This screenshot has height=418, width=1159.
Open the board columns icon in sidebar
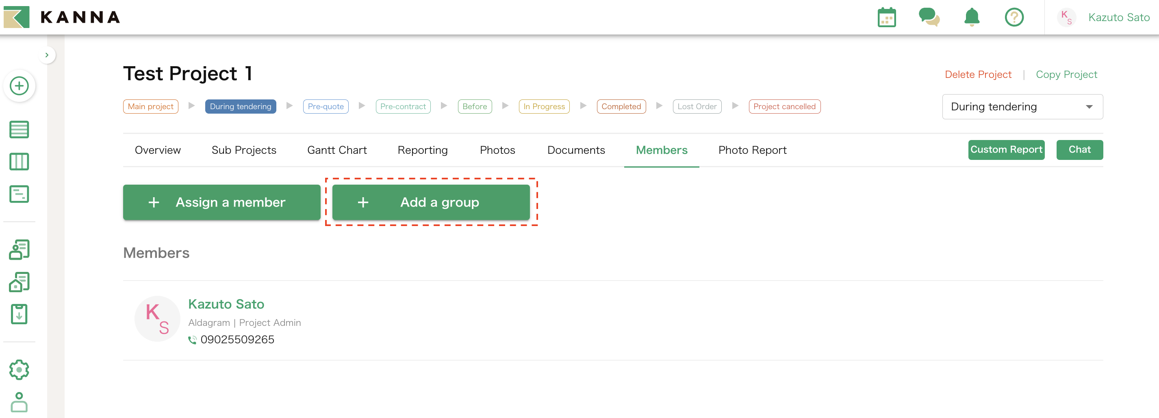point(19,162)
